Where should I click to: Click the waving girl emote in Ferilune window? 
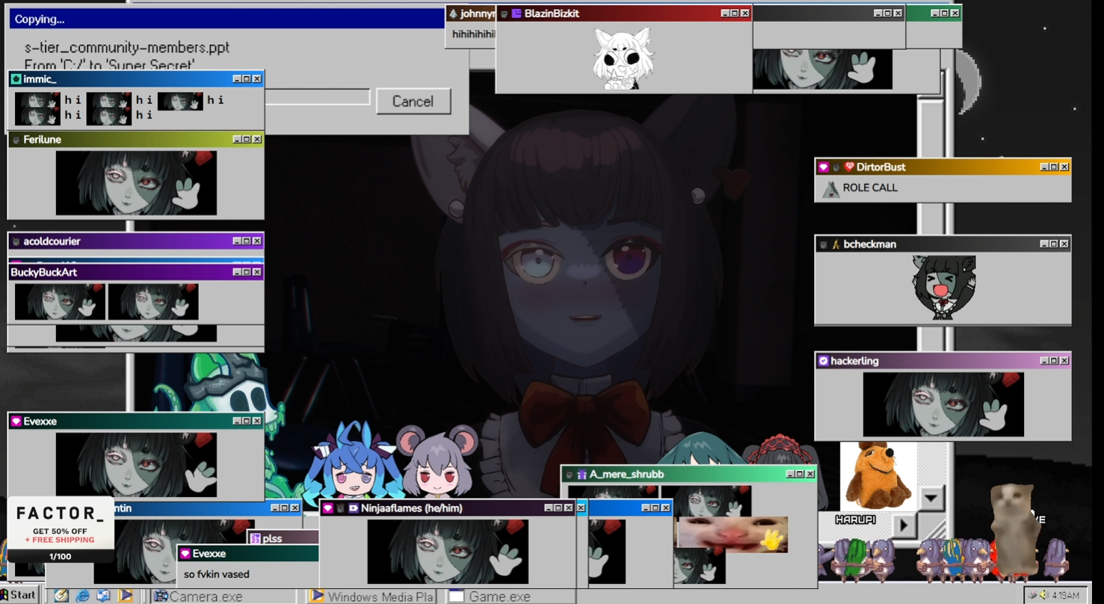(x=136, y=183)
